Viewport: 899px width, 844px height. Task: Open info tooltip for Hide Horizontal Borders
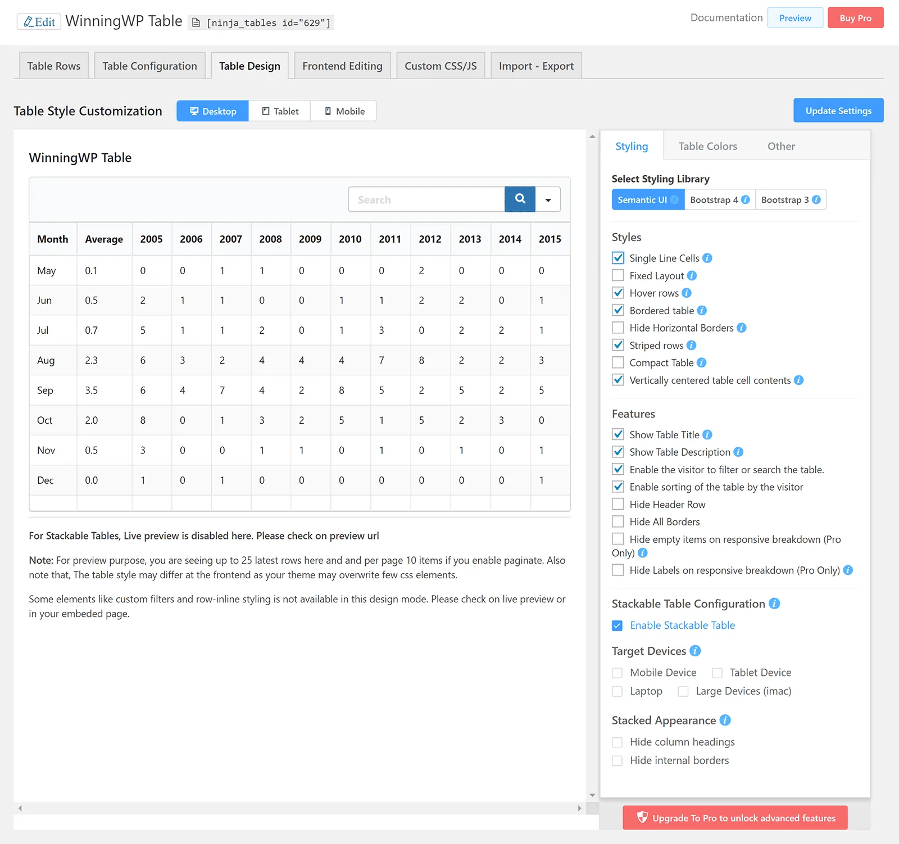click(x=742, y=328)
